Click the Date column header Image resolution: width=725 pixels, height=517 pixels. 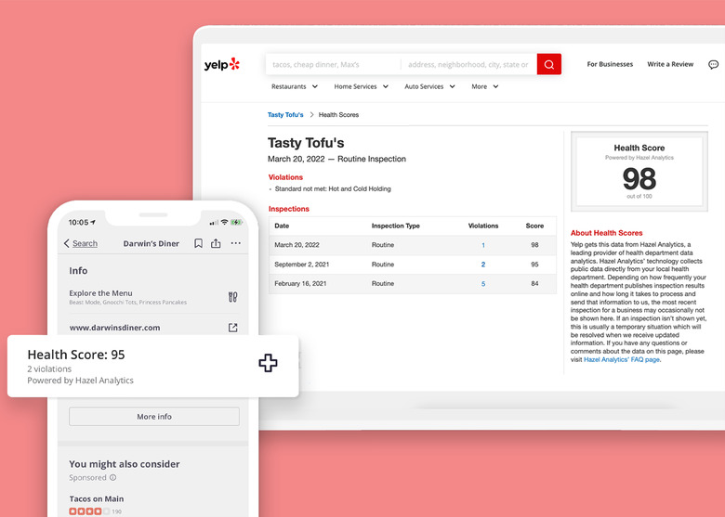pos(282,226)
